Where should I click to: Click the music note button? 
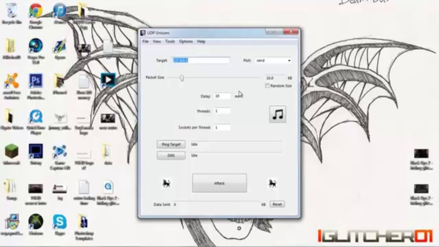277,114
